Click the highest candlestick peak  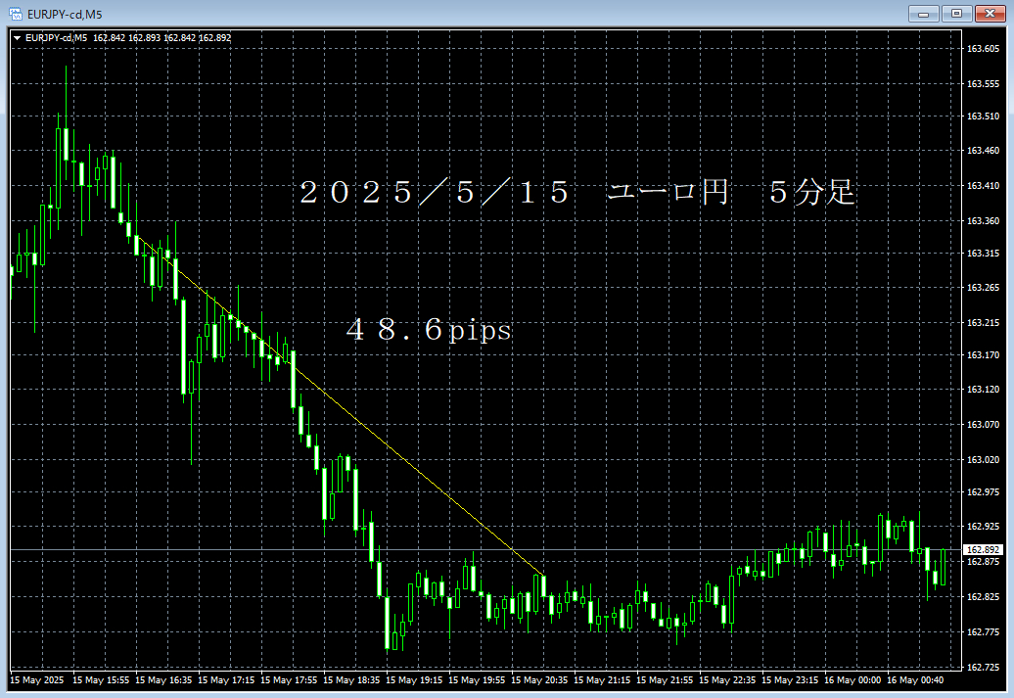(x=67, y=69)
